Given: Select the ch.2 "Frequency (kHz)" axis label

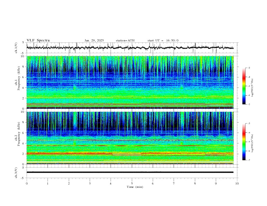Looking at the screenshot, I should [x=19, y=134].
